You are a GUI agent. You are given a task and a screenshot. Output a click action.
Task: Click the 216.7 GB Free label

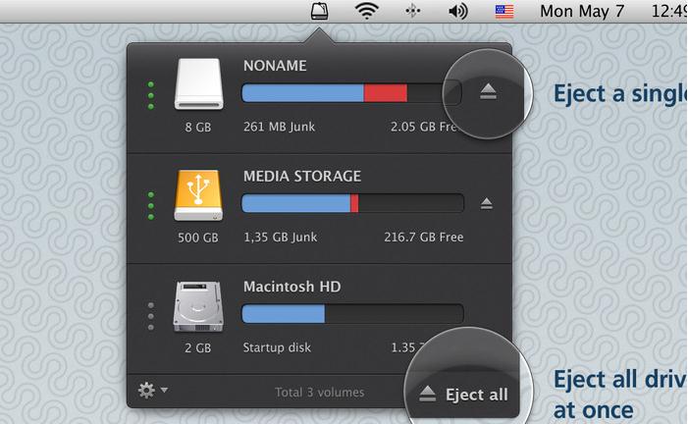pyautogui.click(x=424, y=237)
